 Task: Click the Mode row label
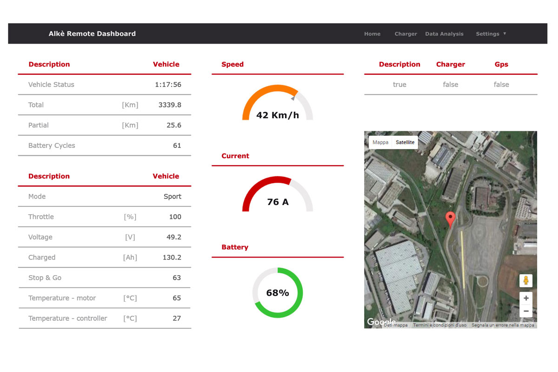(x=37, y=197)
